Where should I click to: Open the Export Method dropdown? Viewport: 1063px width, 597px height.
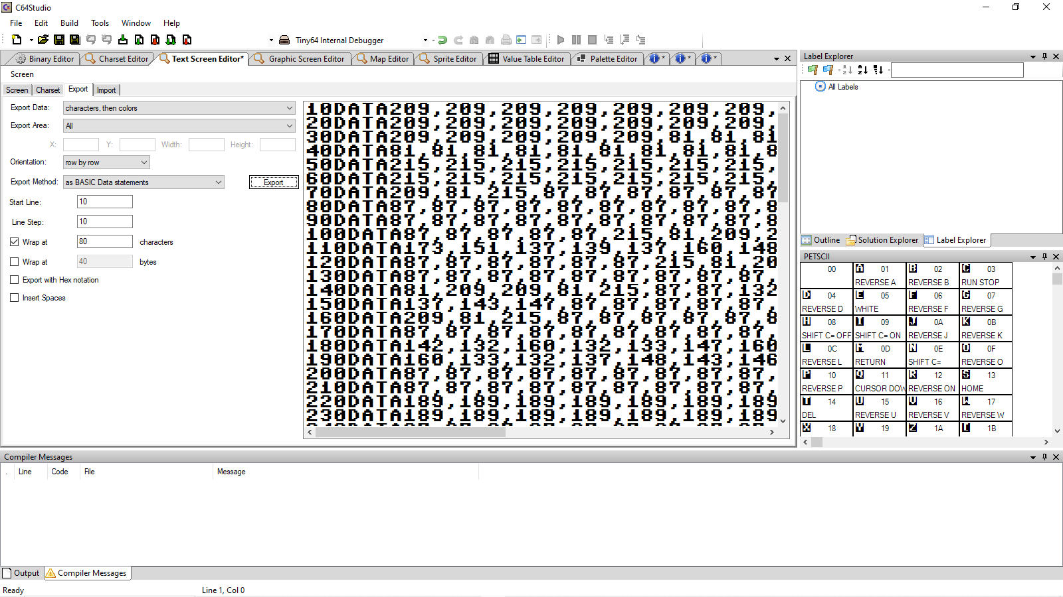click(x=144, y=182)
